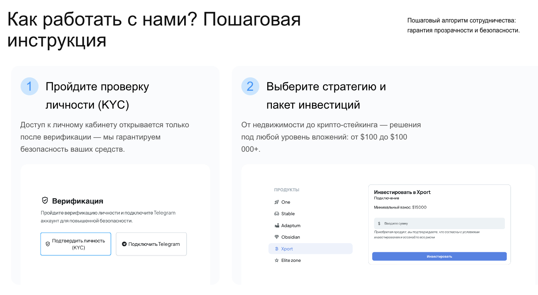Viewport: 538px width, 295px height.
Task: Click the Telegram paper plane icon
Action: [x=124, y=244]
